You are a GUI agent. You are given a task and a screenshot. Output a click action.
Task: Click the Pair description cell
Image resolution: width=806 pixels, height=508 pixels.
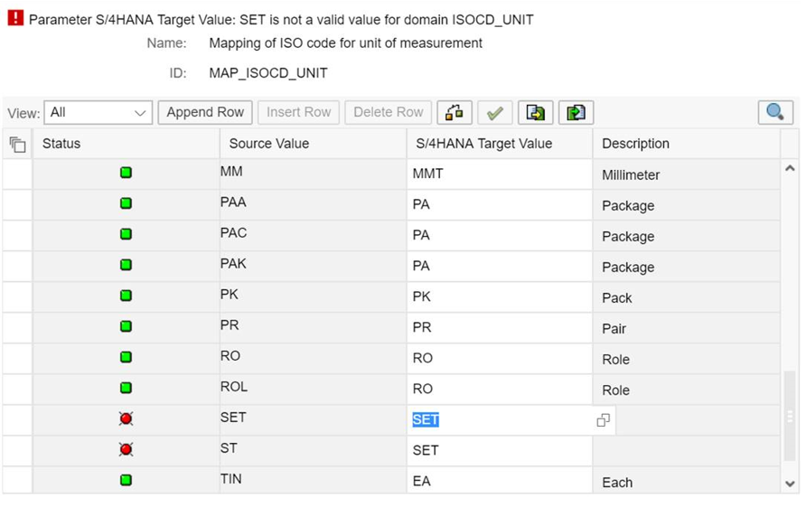tap(686, 327)
